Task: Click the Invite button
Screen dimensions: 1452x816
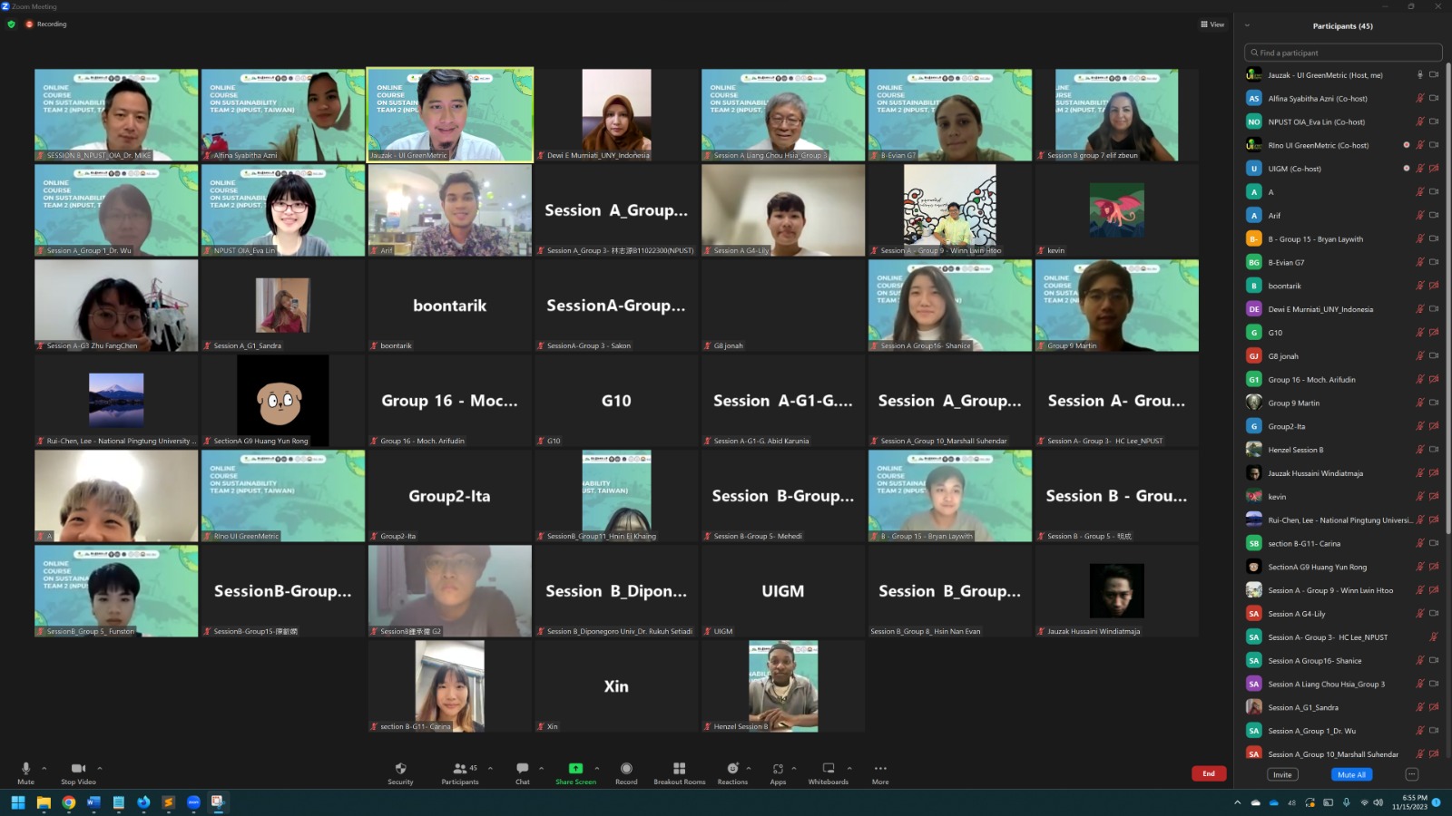Action: 1282,774
